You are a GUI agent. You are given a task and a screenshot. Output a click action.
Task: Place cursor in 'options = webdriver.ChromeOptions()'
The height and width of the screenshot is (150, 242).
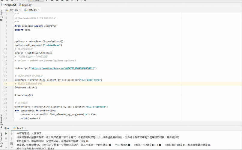point(39,41)
